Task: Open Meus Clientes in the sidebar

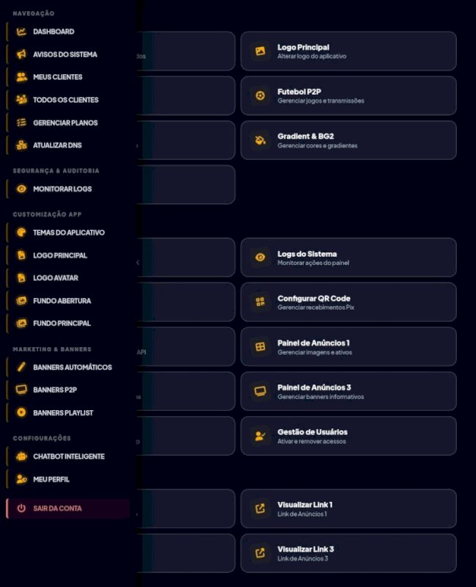Action: [x=57, y=77]
